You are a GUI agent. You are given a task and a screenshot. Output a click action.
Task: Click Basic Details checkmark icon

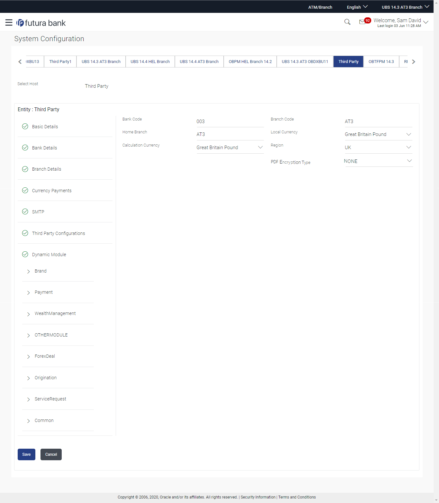point(25,126)
